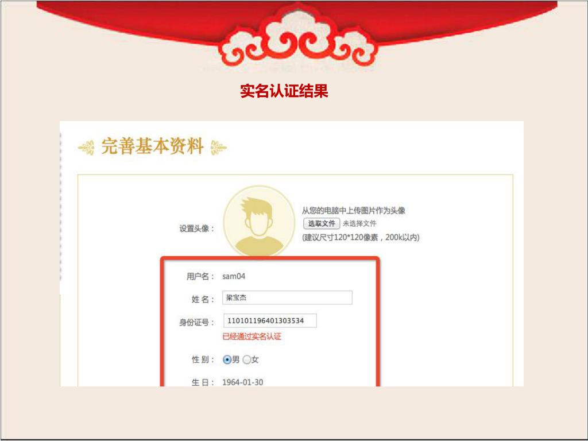Screen dimensions: 588x441
Task: Click the default avatar profile picture
Action: tap(259, 221)
